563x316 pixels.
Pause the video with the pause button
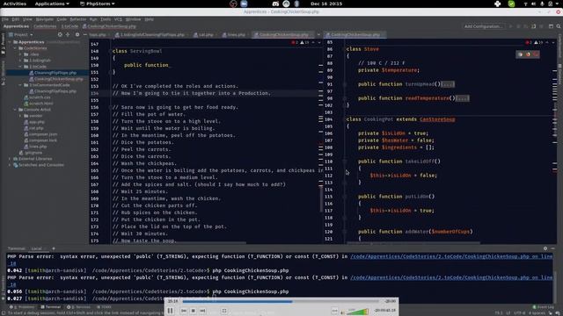170,311
